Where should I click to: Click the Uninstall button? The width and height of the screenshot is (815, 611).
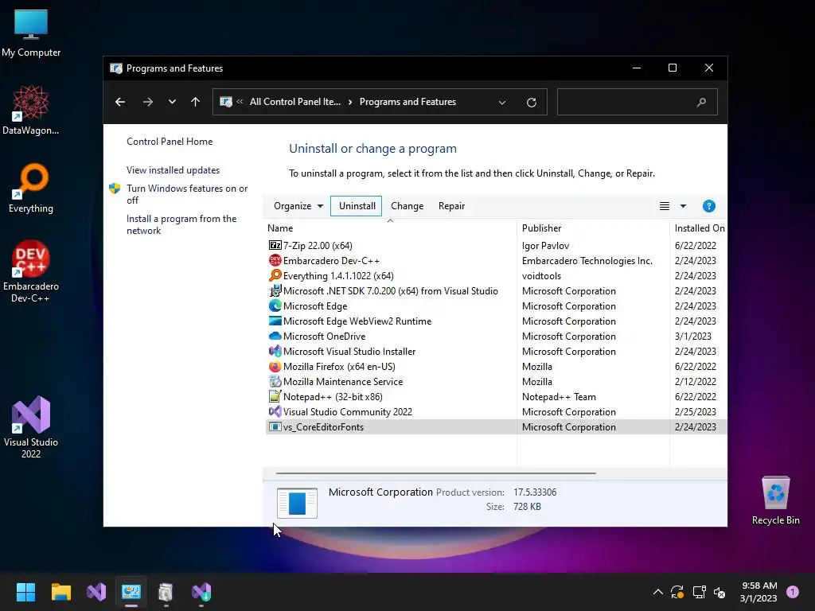pos(357,206)
